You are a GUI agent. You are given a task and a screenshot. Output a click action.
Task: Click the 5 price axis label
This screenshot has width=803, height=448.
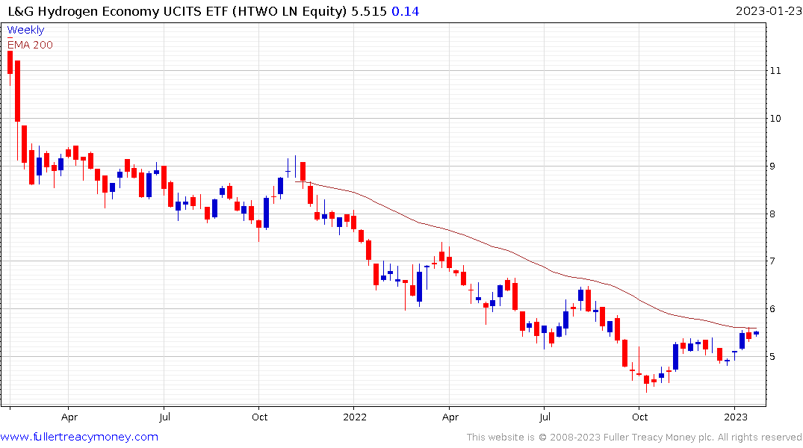coord(773,356)
